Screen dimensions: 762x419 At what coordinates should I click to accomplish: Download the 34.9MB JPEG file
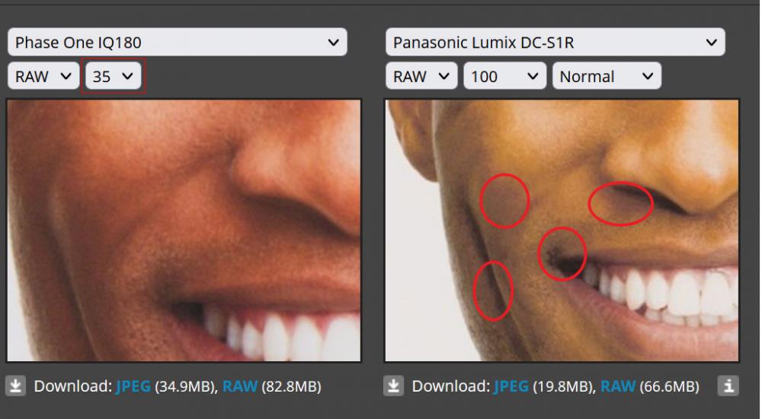(133, 386)
